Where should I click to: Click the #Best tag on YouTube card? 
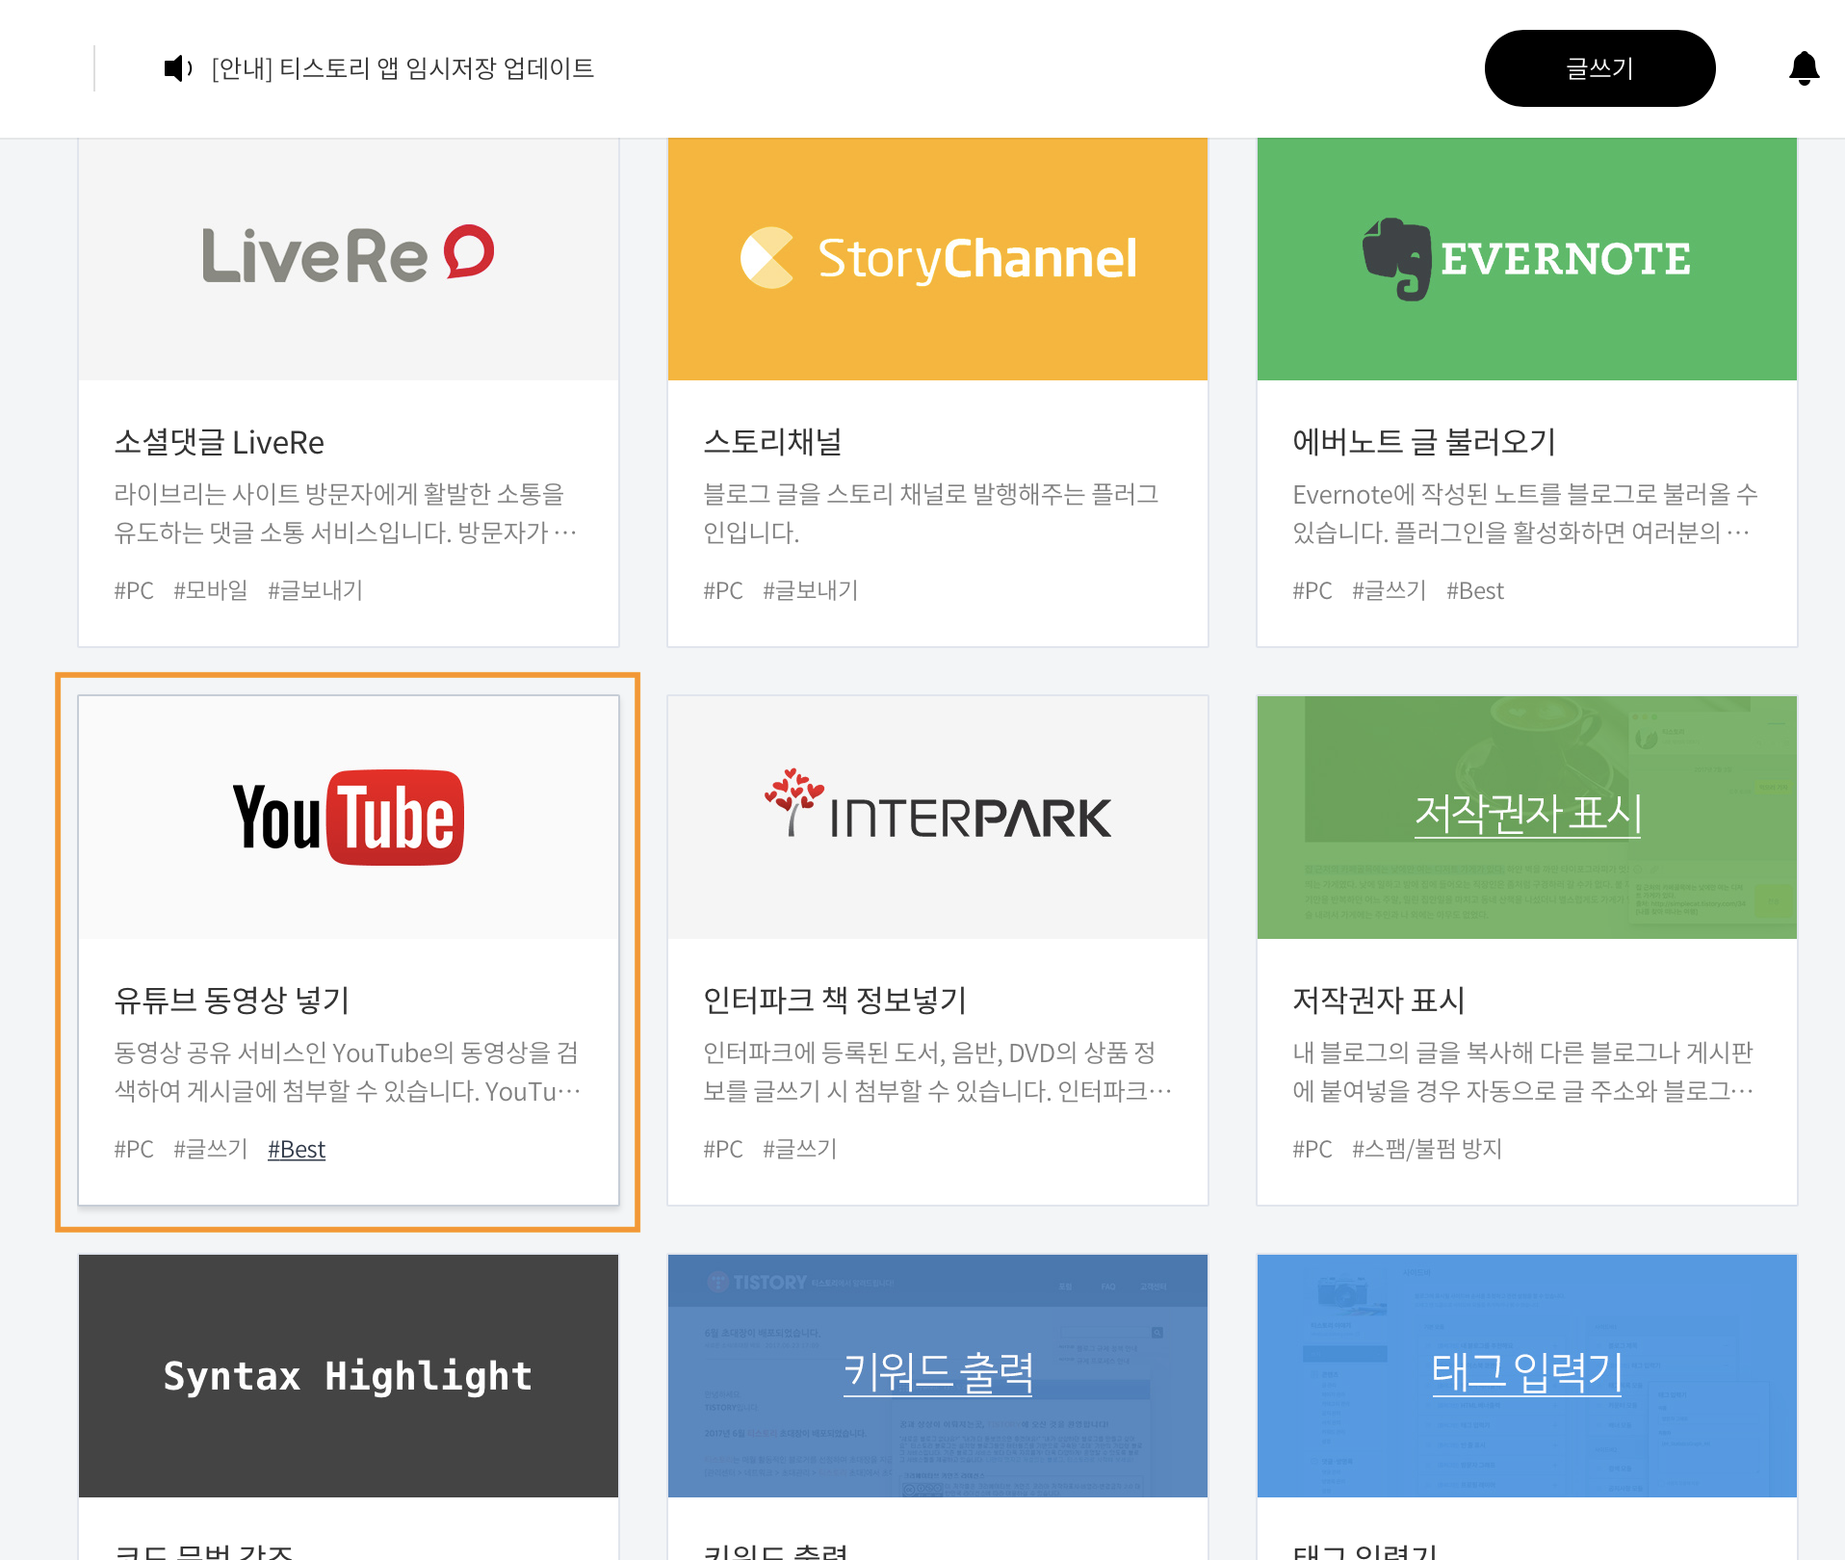[297, 1149]
